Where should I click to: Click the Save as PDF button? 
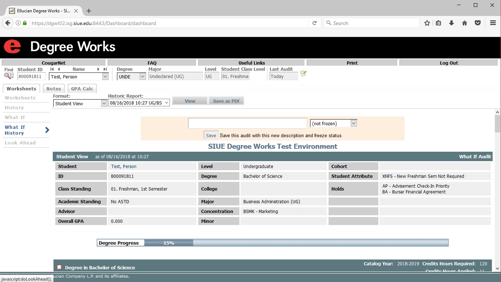point(226,101)
